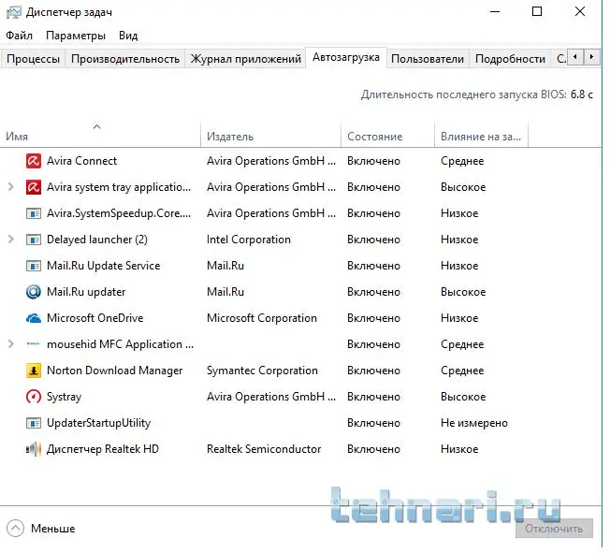Viewport: 610px width, 553px height.
Task: Expand the Delayed launcher (2) group
Action: (x=11, y=240)
